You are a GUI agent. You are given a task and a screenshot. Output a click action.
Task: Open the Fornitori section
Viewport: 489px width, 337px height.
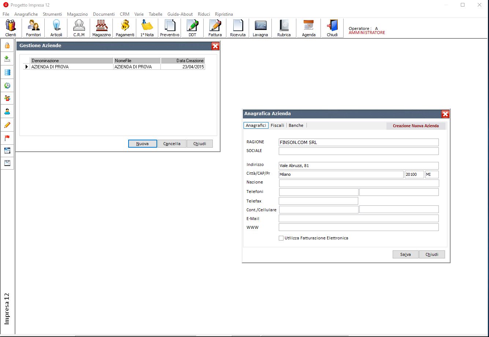33,28
